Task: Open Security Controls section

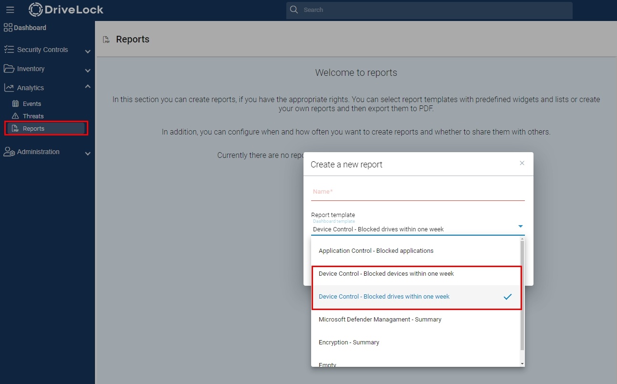Action: pos(42,50)
